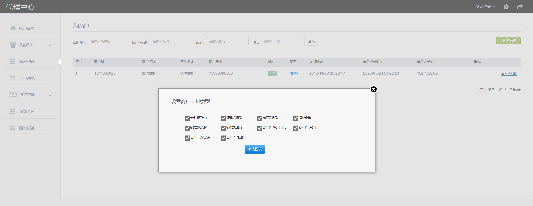Image resolution: width=533 pixels, height=206 pixels.
Task: Close the 设置商户支付类型 dialog
Action: (x=374, y=89)
